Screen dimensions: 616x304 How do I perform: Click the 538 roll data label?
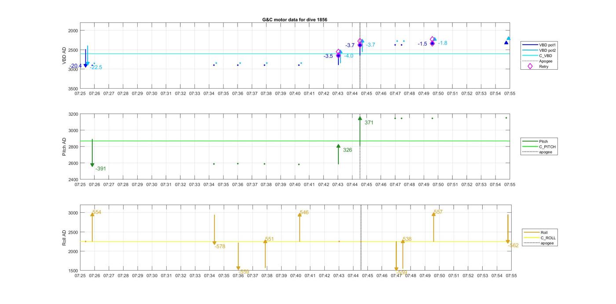407,239
